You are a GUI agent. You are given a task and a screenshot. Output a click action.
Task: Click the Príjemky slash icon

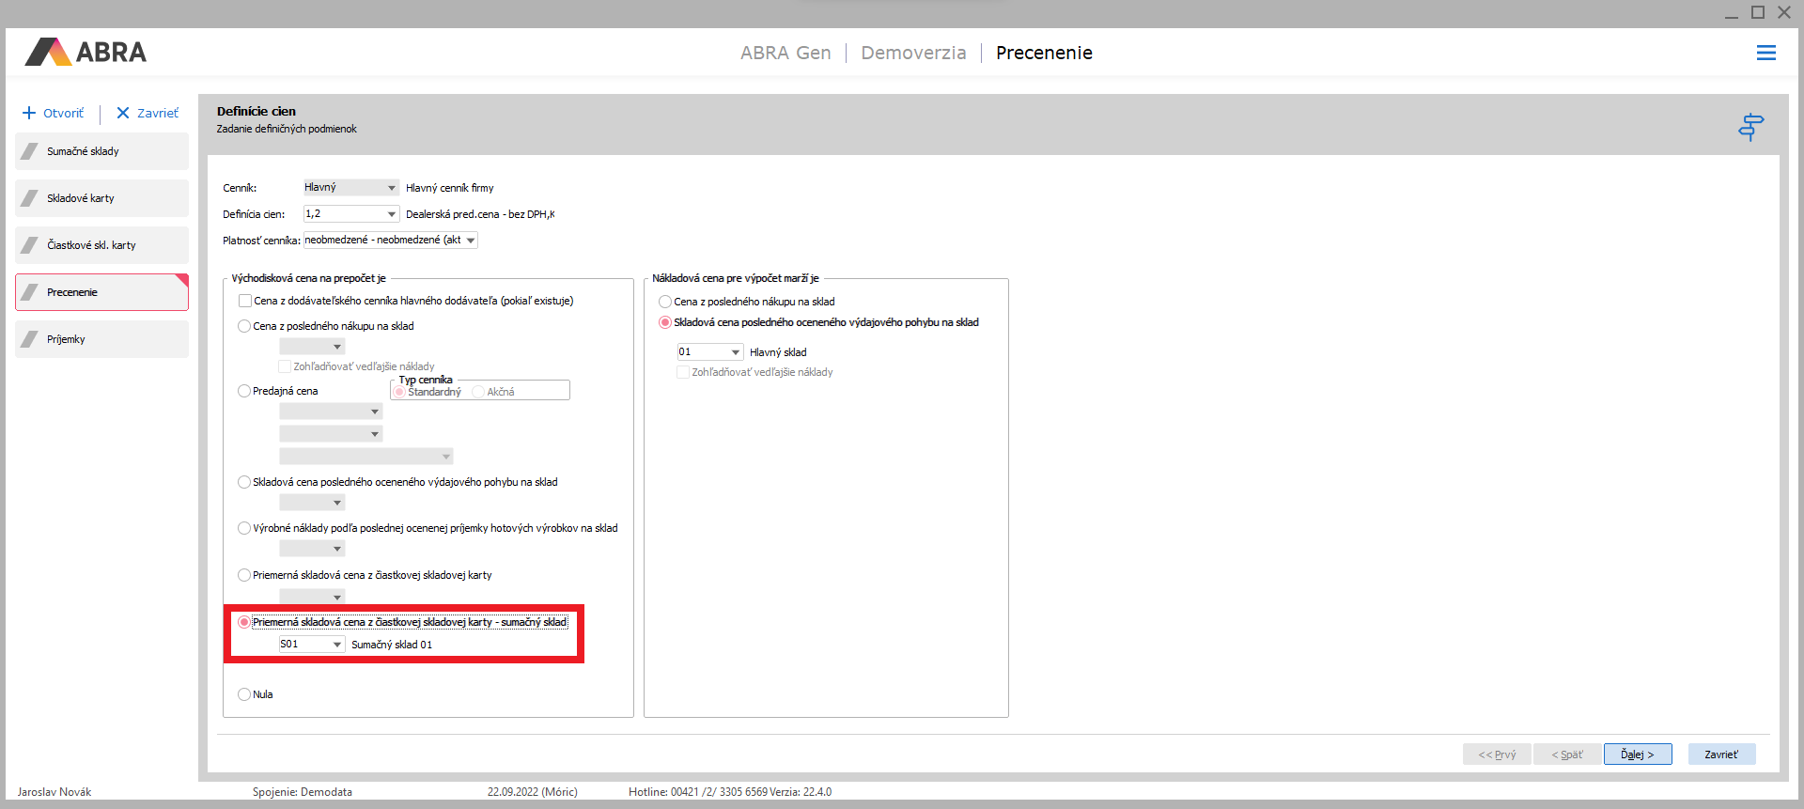pyautogui.click(x=31, y=339)
